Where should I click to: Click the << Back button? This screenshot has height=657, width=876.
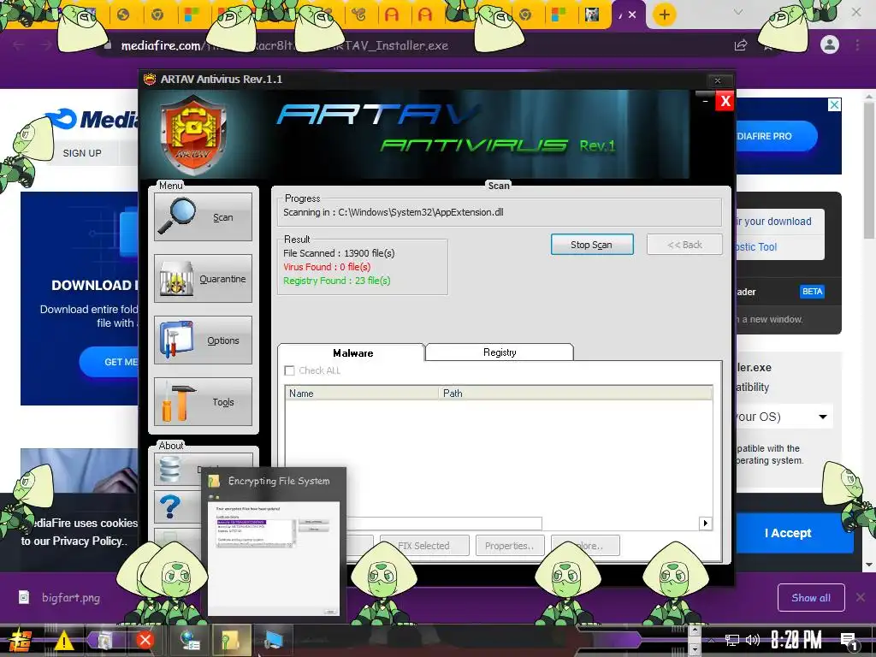pos(684,245)
